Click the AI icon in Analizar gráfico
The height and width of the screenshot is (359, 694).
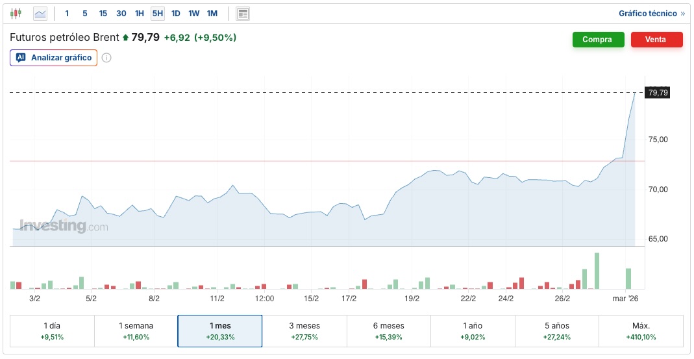click(21, 58)
